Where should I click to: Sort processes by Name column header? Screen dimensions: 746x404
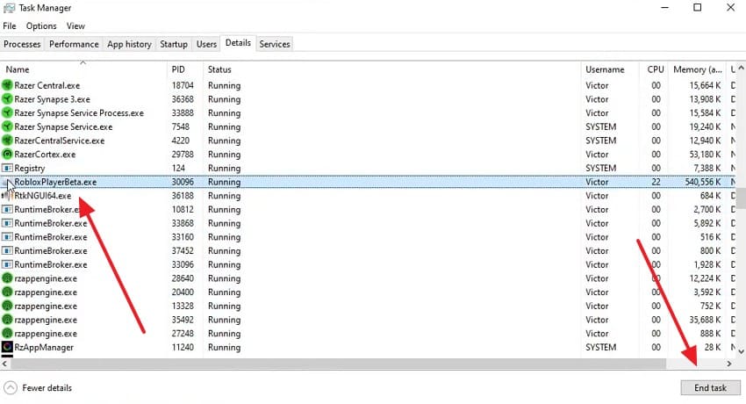click(83, 69)
